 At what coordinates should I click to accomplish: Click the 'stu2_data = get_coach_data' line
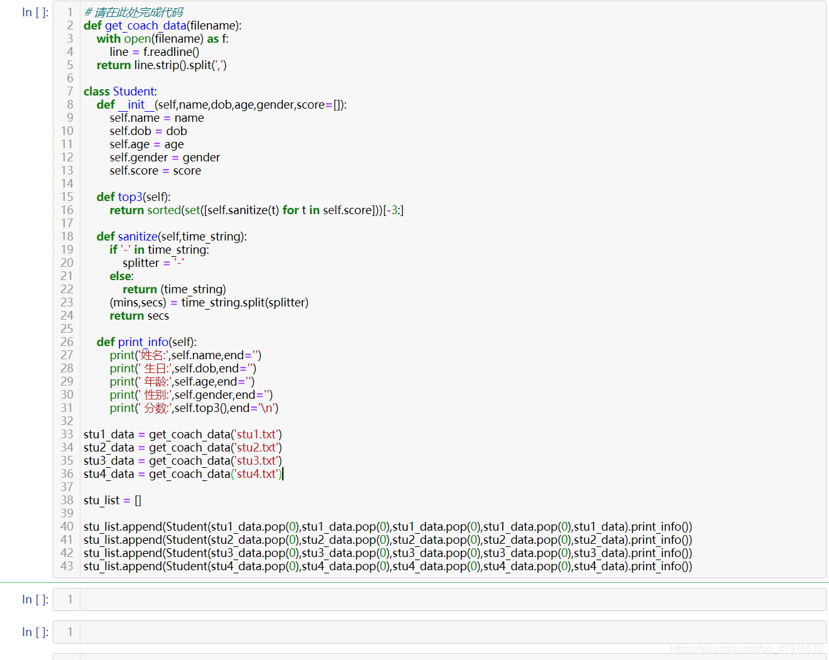183,447
